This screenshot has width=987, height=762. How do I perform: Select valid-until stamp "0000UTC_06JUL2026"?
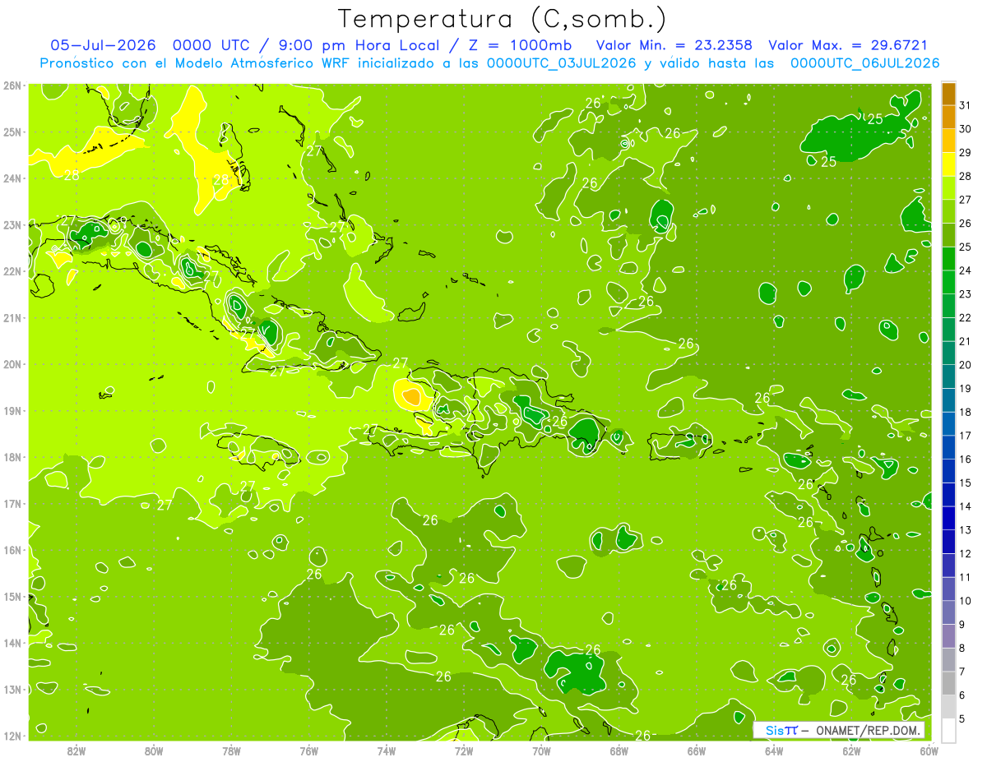click(x=864, y=63)
